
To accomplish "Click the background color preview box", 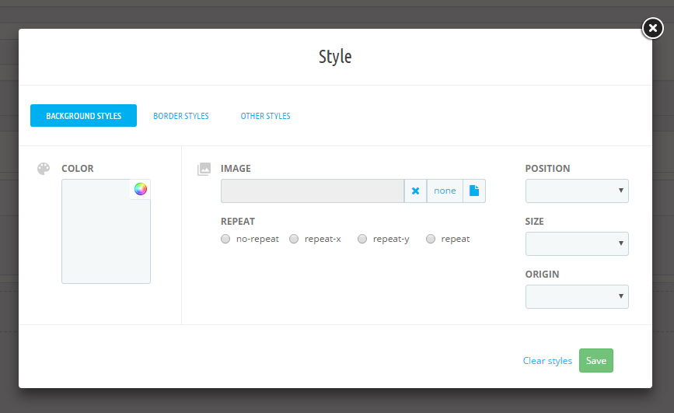I will [106, 232].
